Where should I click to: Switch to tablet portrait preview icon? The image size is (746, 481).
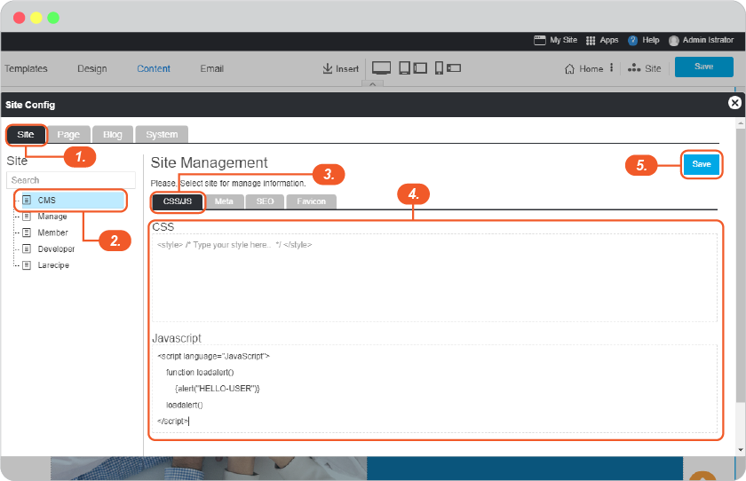[404, 68]
